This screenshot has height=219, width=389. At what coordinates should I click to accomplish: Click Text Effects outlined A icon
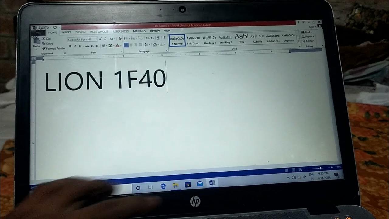click(103, 46)
